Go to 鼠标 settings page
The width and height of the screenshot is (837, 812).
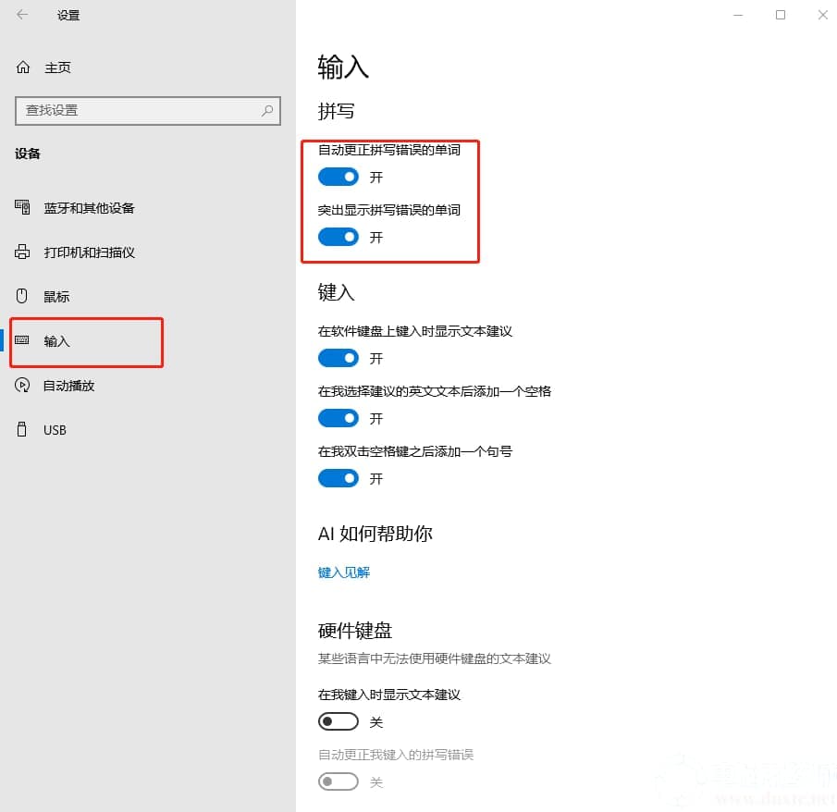coord(56,296)
